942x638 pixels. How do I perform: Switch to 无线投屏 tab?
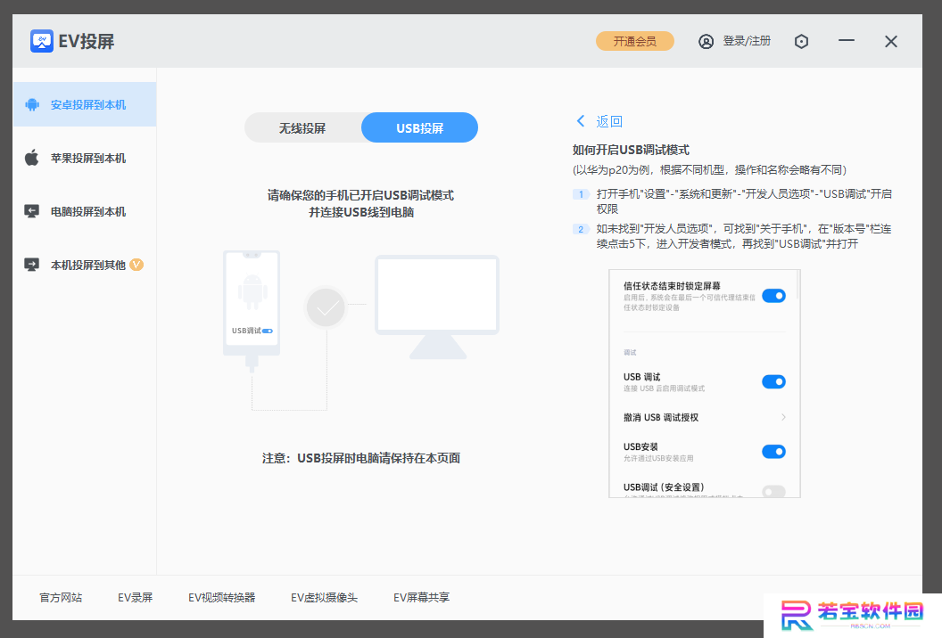coord(302,127)
